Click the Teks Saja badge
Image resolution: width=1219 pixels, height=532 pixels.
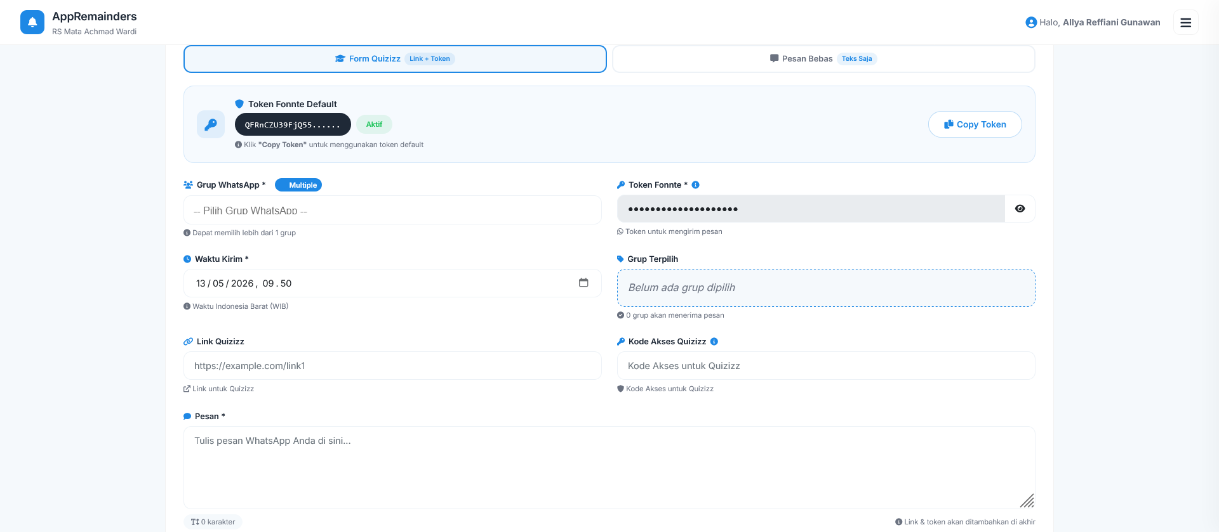click(x=856, y=59)
